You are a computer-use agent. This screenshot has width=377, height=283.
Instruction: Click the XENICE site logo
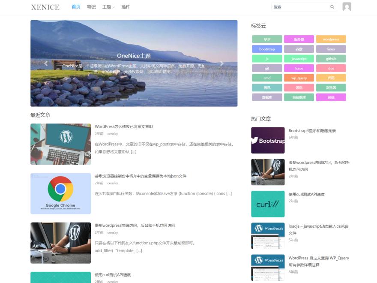click(x=45, y=7)
